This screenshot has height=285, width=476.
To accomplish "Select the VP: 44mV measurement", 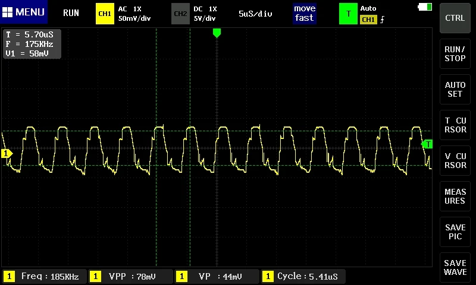I will 217,276.
